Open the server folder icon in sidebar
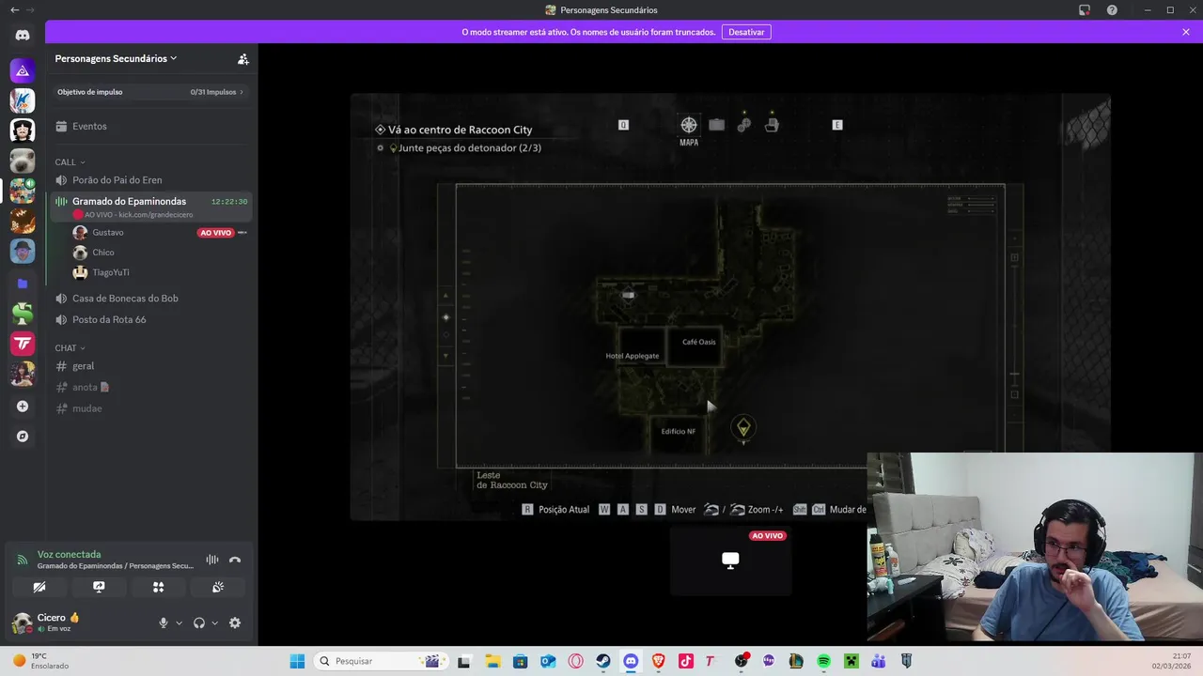 tap(23, 284)
